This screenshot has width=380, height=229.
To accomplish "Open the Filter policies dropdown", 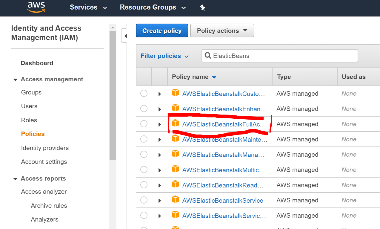I will (x=165, y=56).
